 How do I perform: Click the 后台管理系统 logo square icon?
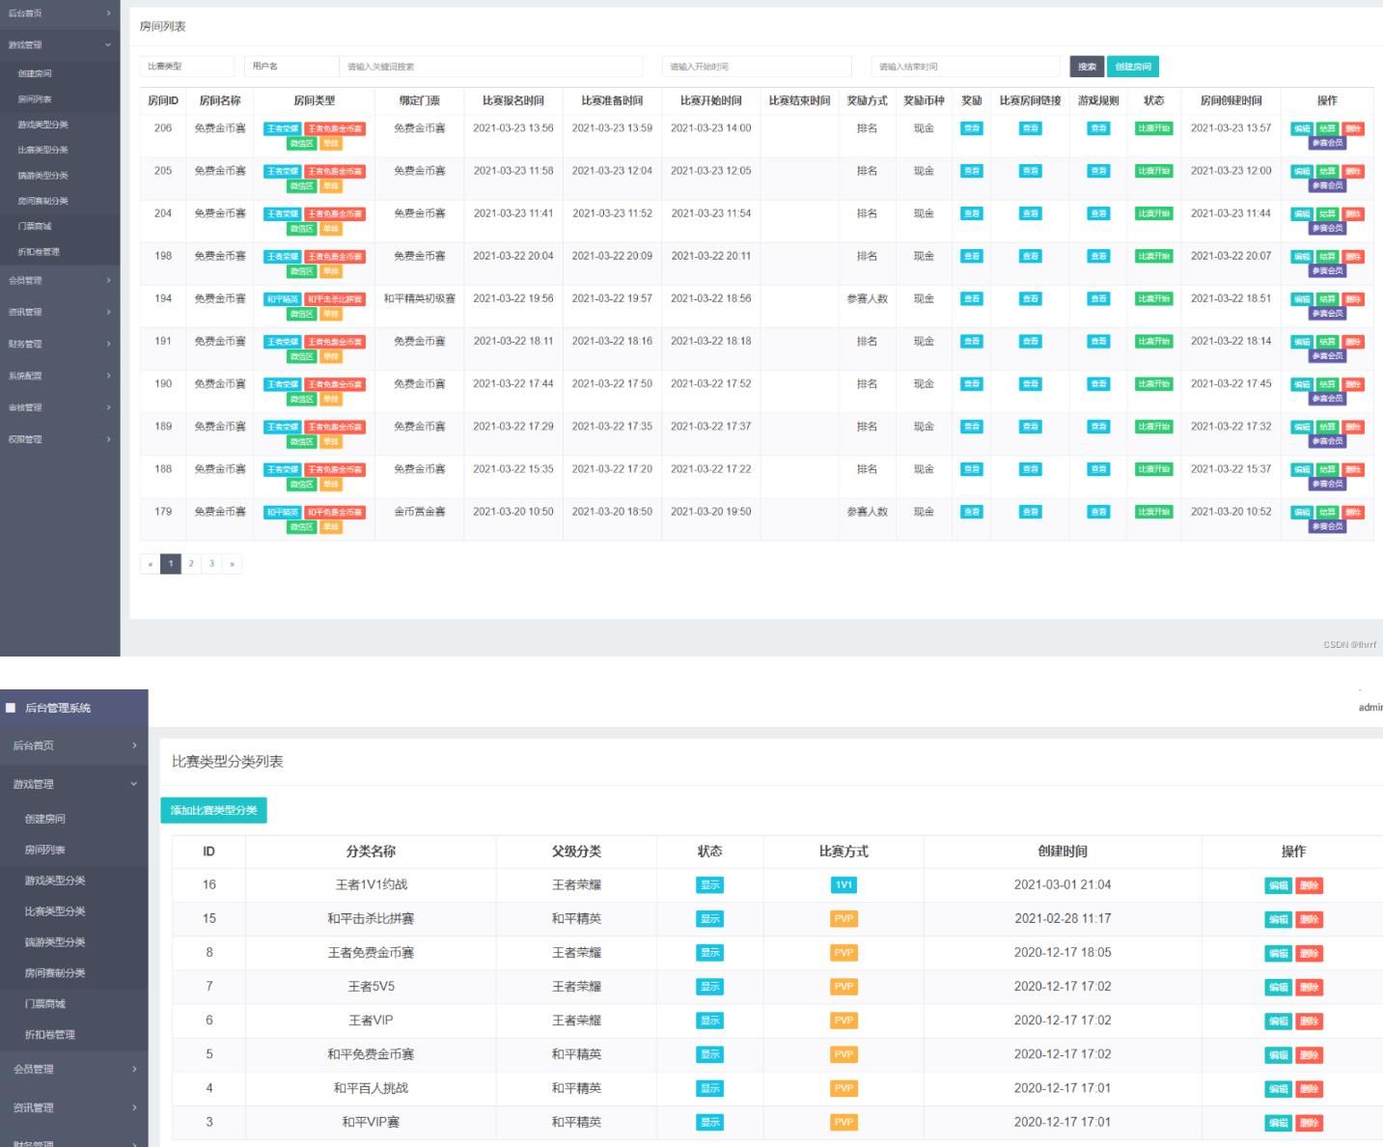point(11,708)
